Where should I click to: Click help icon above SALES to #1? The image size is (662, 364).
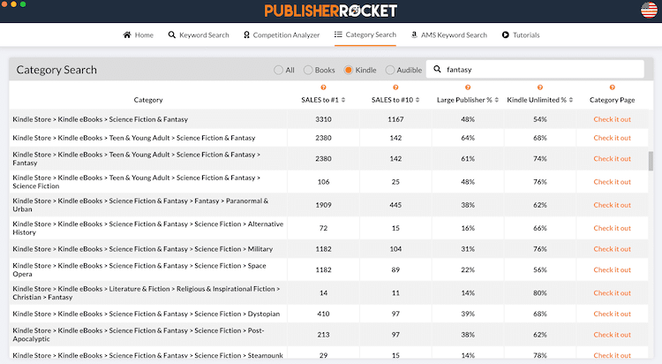point(323,87)
